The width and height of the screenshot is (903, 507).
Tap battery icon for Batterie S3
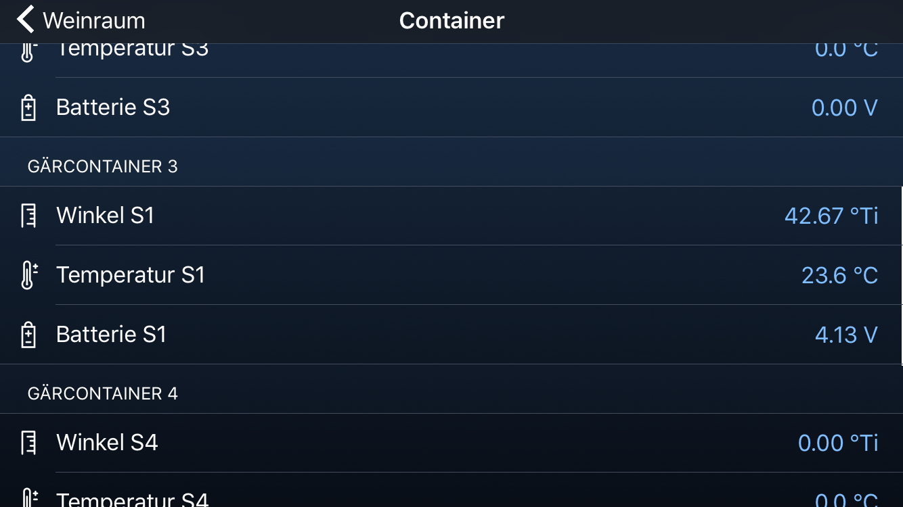28,107
